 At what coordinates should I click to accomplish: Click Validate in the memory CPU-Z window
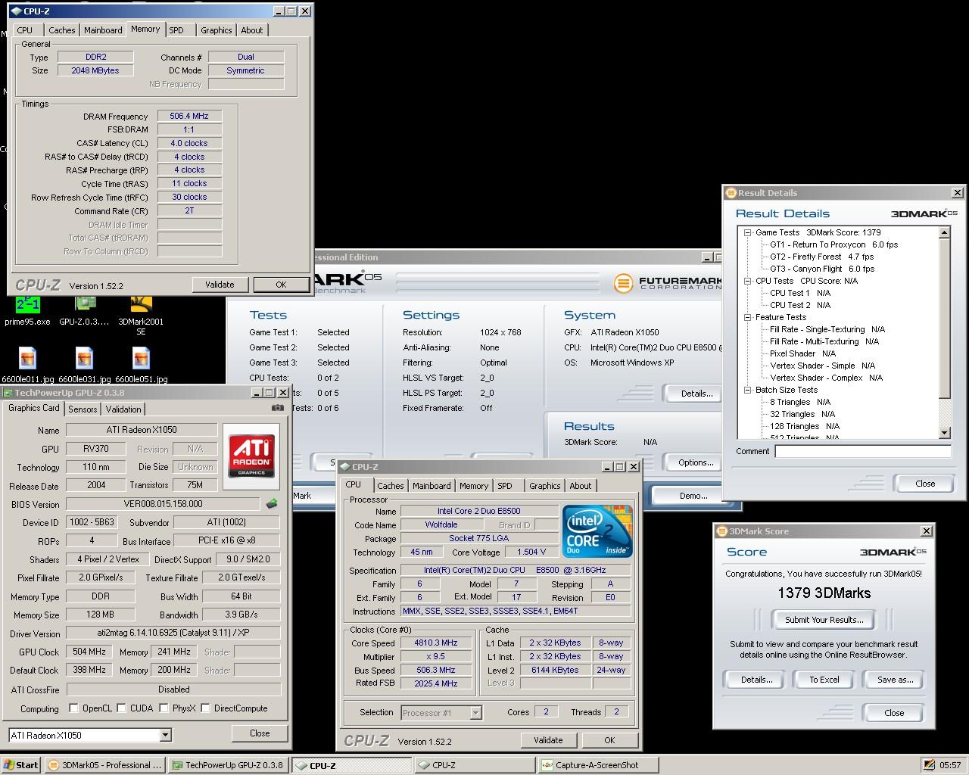pyautogui.click(x=220, y=285)
